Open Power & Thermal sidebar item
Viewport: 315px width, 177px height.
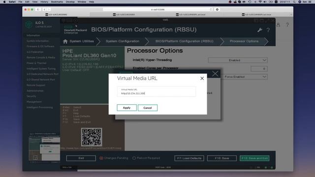click(x=36, y=63)
